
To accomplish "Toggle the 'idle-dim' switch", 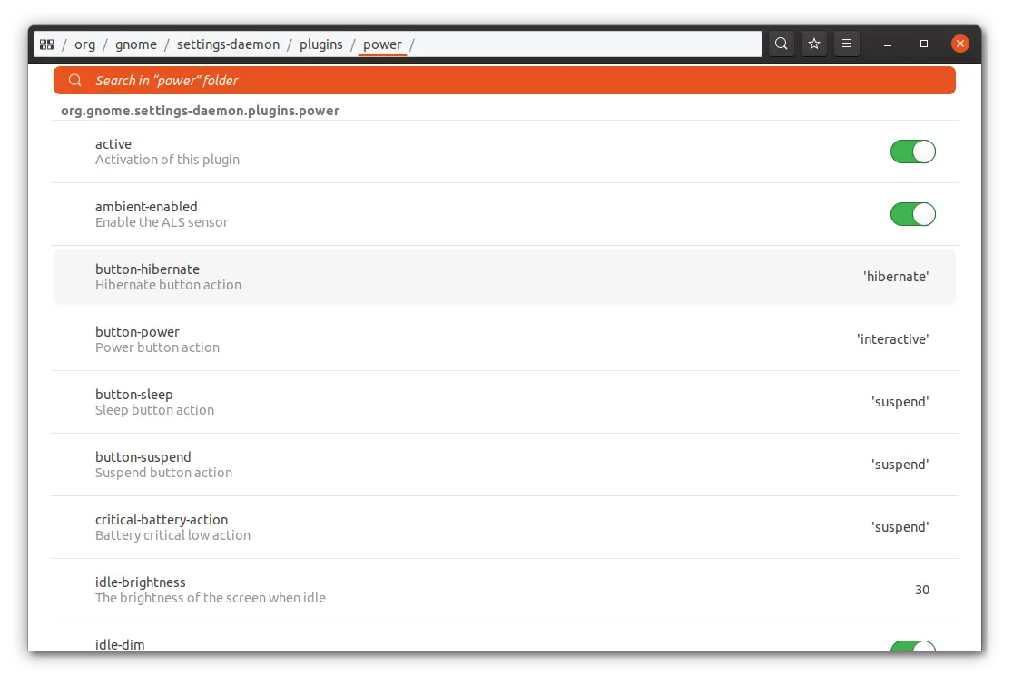I will click(x=912, y=645).
